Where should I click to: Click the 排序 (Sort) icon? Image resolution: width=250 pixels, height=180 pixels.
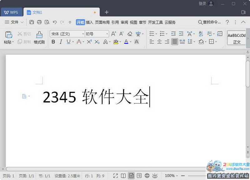201,34
